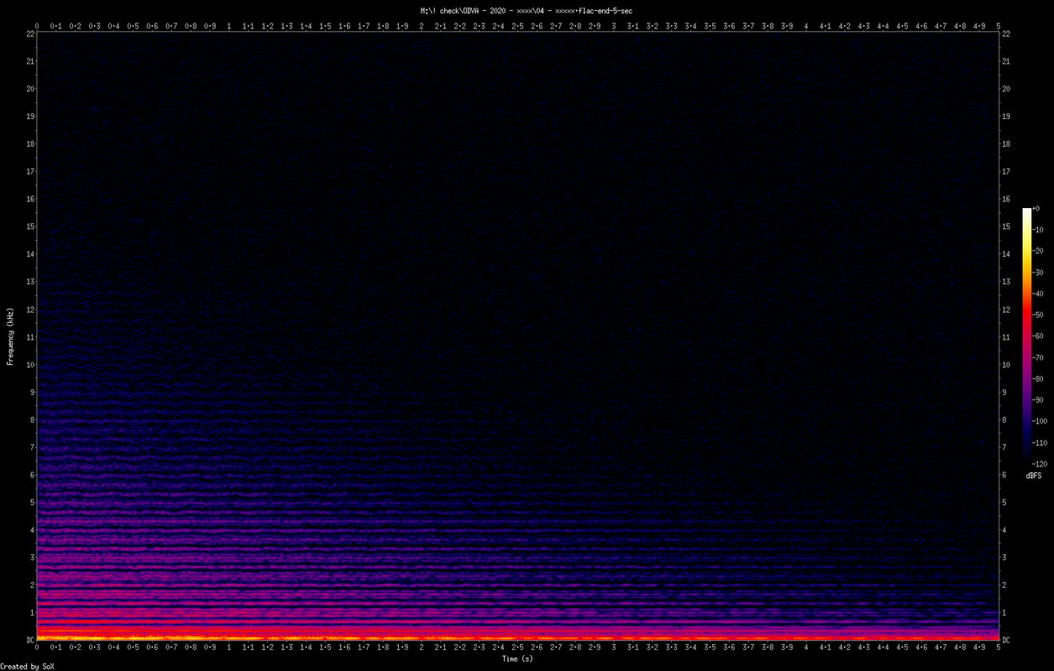Click the file path title above the spectrogram
This screenshot has height=671, width=1054.
click(526, 10)
